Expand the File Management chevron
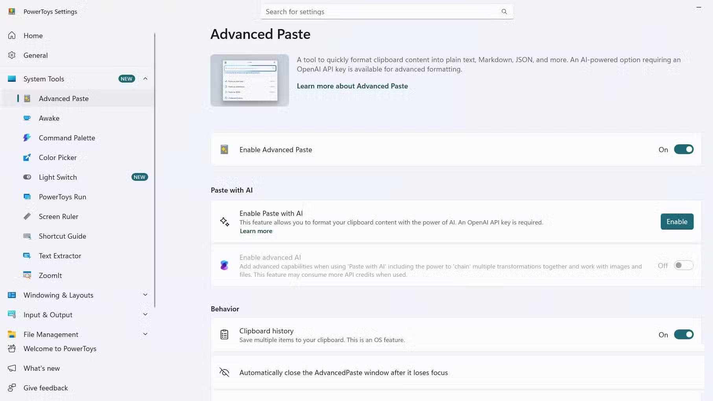Viewport: 713px width, 401px height. [x=145, y=334]
